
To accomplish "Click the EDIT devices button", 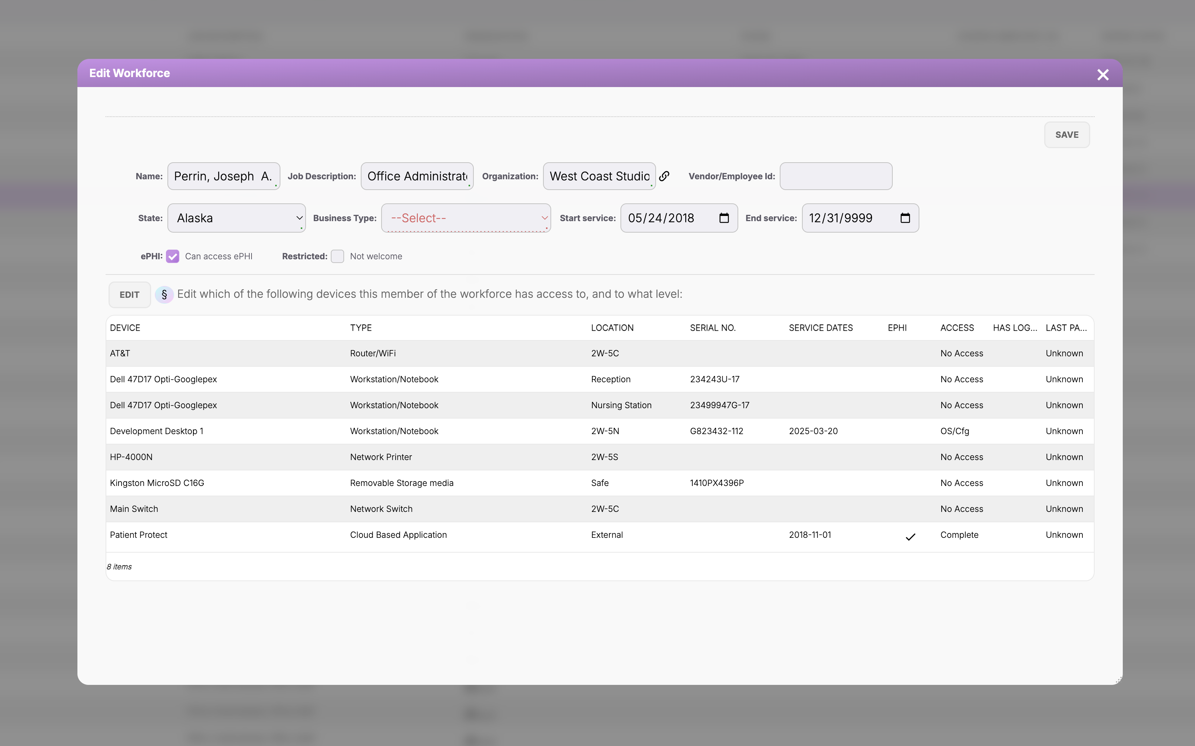I will pos(129,294).
